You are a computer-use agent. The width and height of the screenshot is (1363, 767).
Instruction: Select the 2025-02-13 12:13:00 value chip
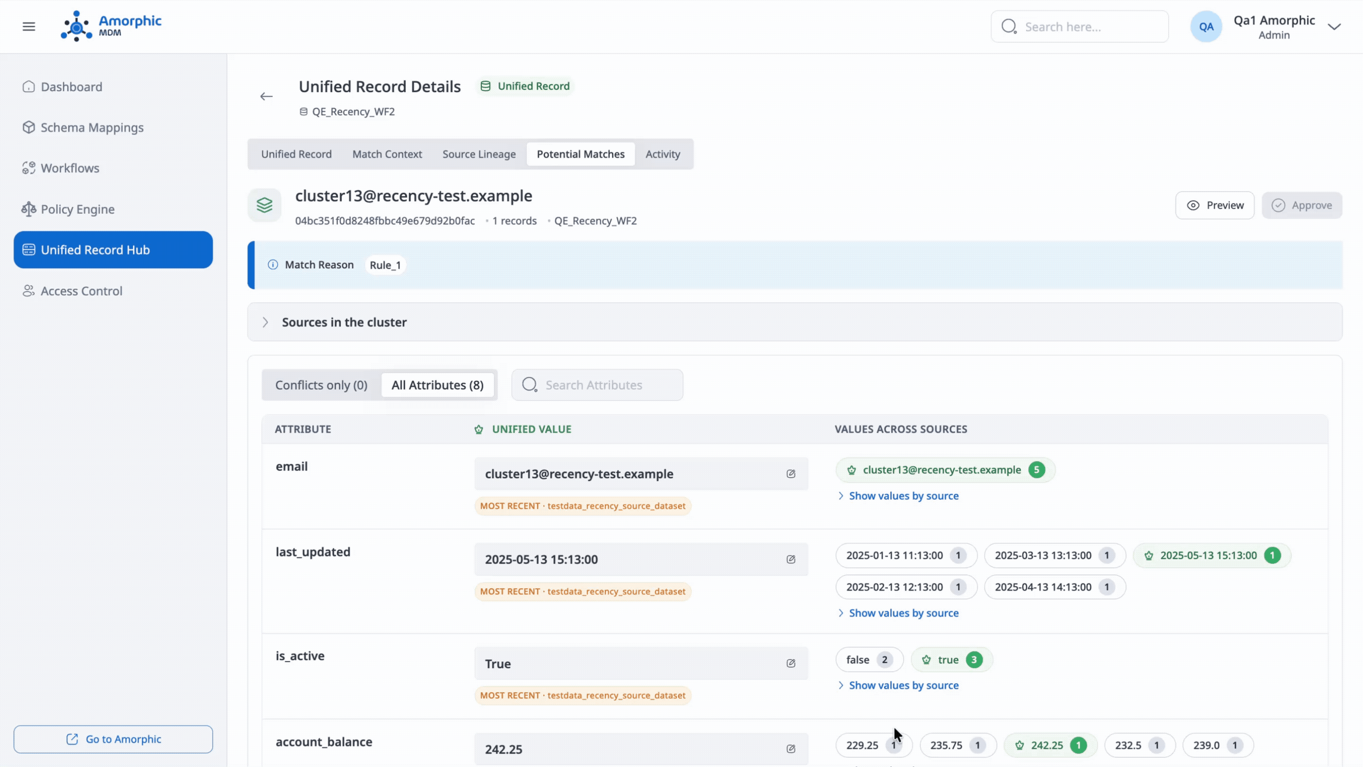coord(906,587)
